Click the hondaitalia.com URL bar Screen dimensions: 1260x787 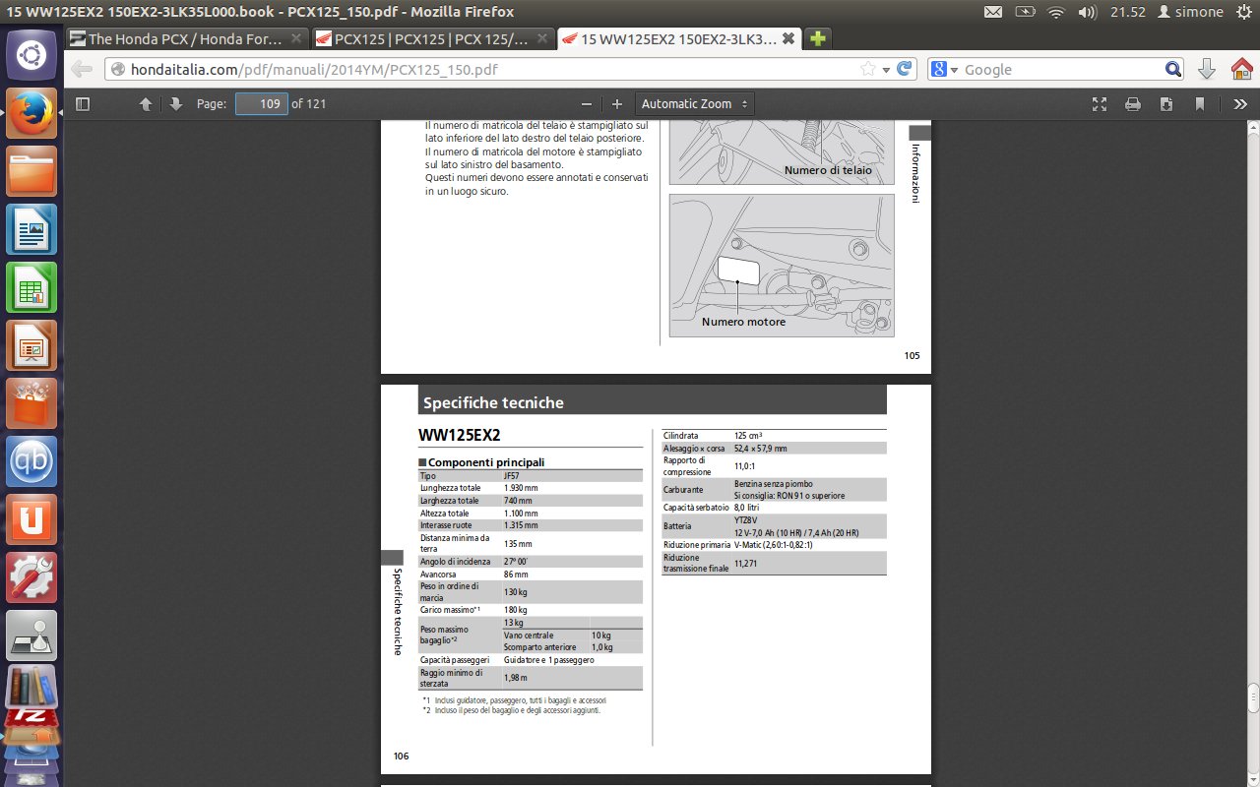pos(482,70)
